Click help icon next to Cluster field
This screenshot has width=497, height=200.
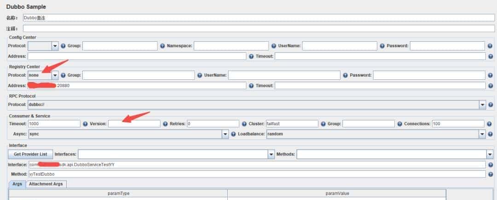pyautogui.click(x=323, y=124)
